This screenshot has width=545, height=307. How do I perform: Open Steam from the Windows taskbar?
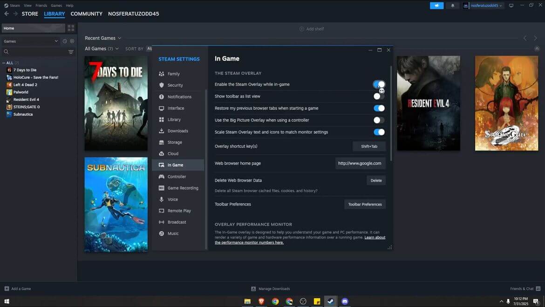click(x=331, y=301)
